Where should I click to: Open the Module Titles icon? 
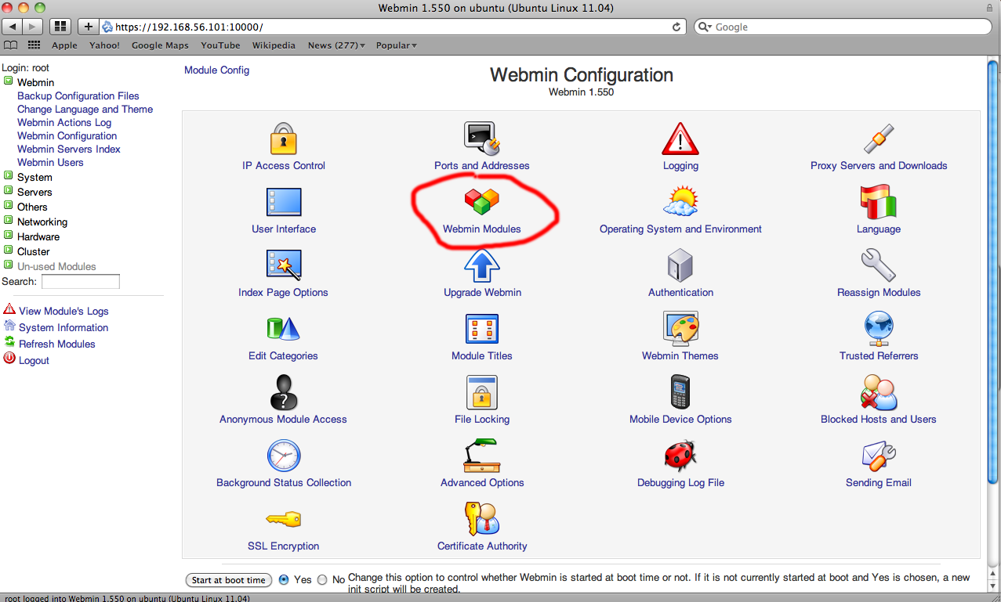point(482,329)
